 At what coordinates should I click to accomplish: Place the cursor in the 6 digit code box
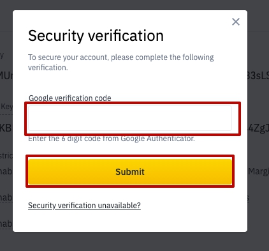[x=130, y=118]
